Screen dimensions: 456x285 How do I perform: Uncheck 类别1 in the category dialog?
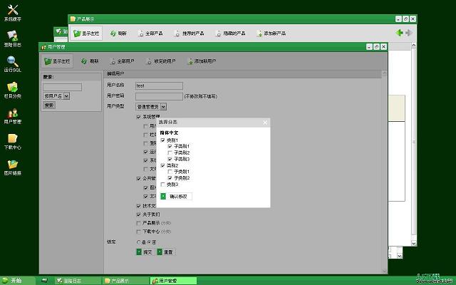point(162,140)
